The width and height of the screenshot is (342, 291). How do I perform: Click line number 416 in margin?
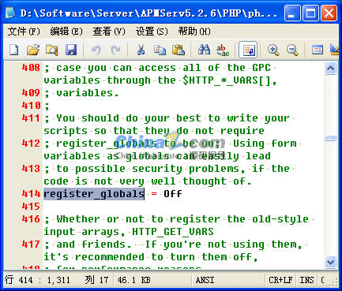point(31,219)
